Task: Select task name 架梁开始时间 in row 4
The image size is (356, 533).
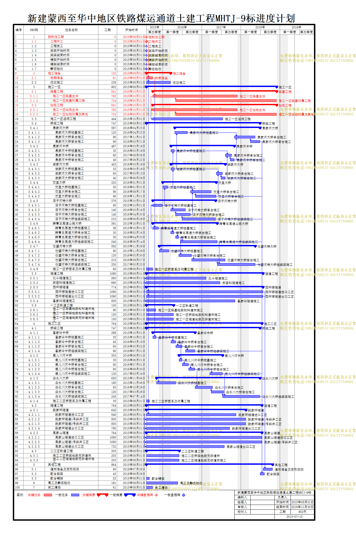Action: click(x=60, y=51)
